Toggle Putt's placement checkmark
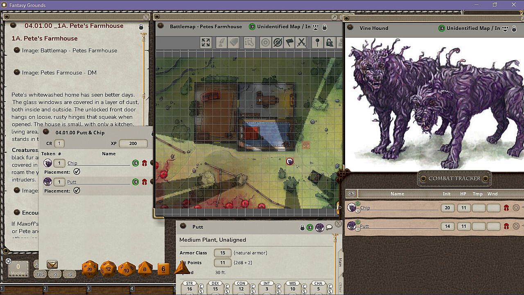This screenshot has width=524, height=295. (77, 191)
